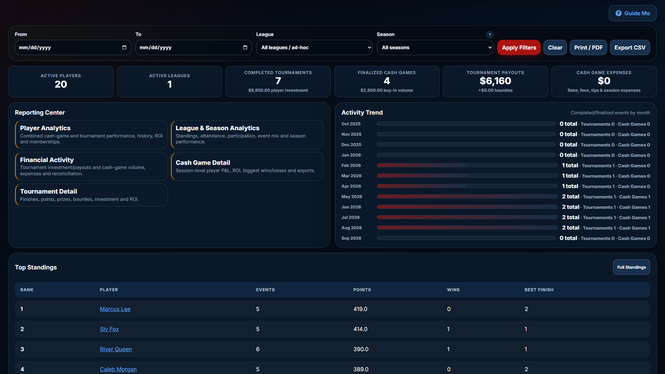Click the 390.0 points cell

[x=361, y=349]
